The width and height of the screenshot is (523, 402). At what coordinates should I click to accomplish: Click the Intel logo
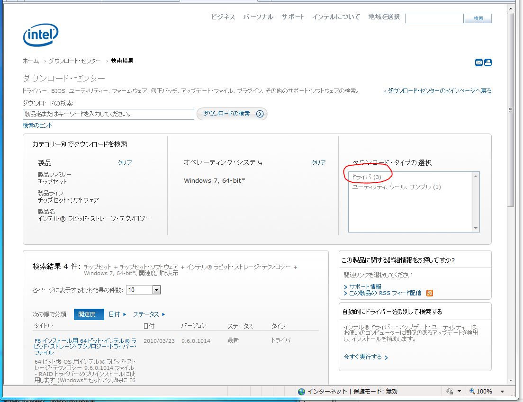point(41,35)
